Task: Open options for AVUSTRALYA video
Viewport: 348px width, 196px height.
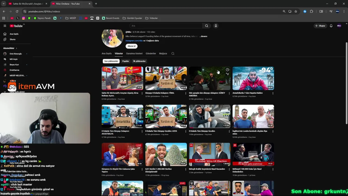Action: click(x=142, y=131)
